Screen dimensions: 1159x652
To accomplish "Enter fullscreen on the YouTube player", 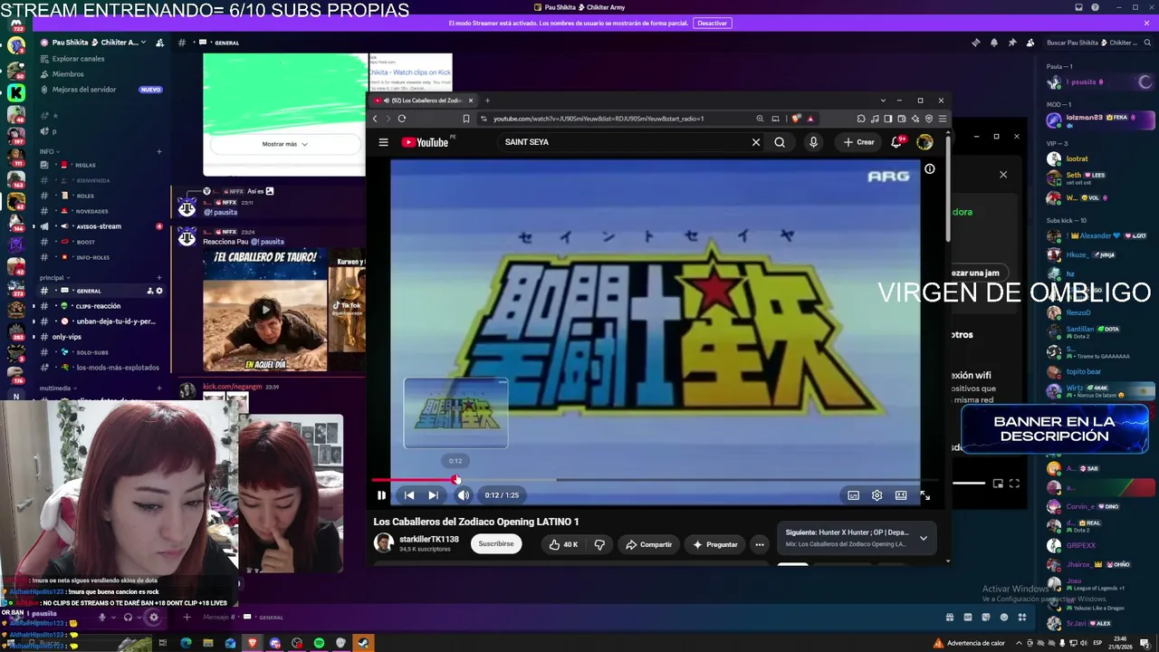I will click(x=924, y=495).
